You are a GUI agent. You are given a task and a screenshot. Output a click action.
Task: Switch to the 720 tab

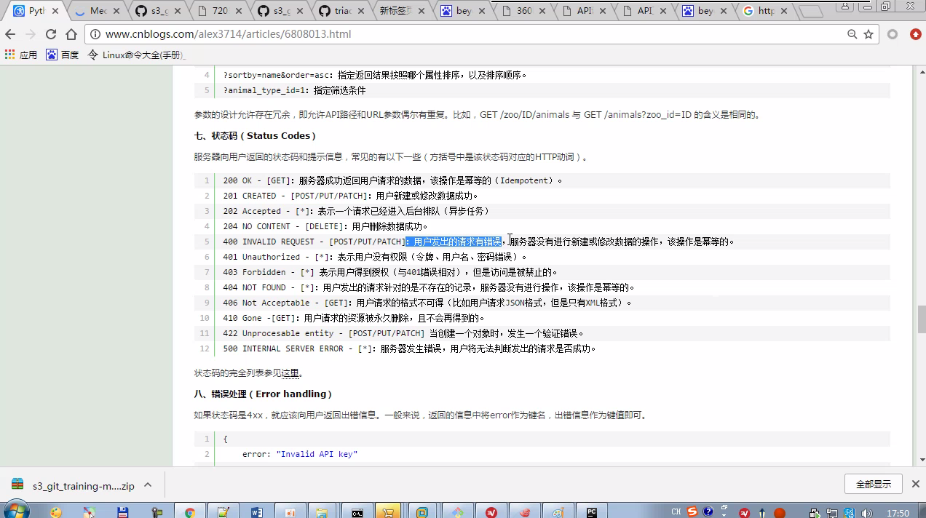(x=220, y=11)
